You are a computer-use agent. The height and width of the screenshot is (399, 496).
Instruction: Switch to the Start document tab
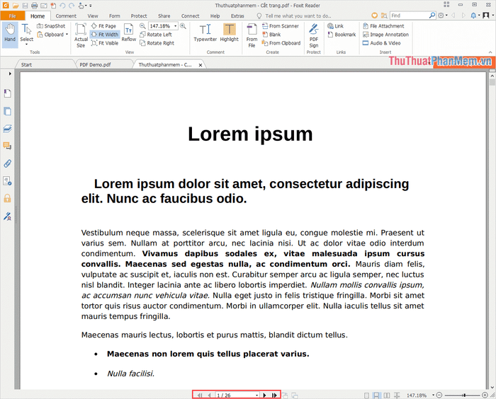point(27,64)
